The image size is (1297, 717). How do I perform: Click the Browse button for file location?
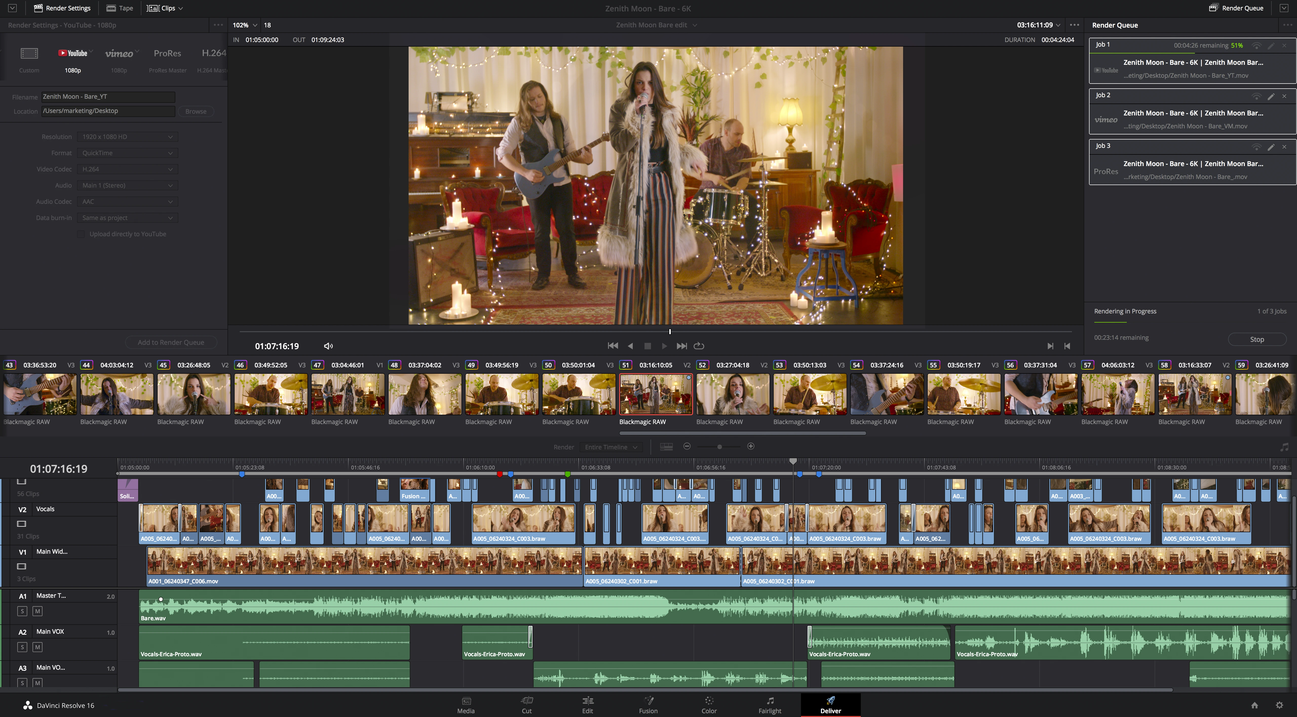click(x=195, y=111)
